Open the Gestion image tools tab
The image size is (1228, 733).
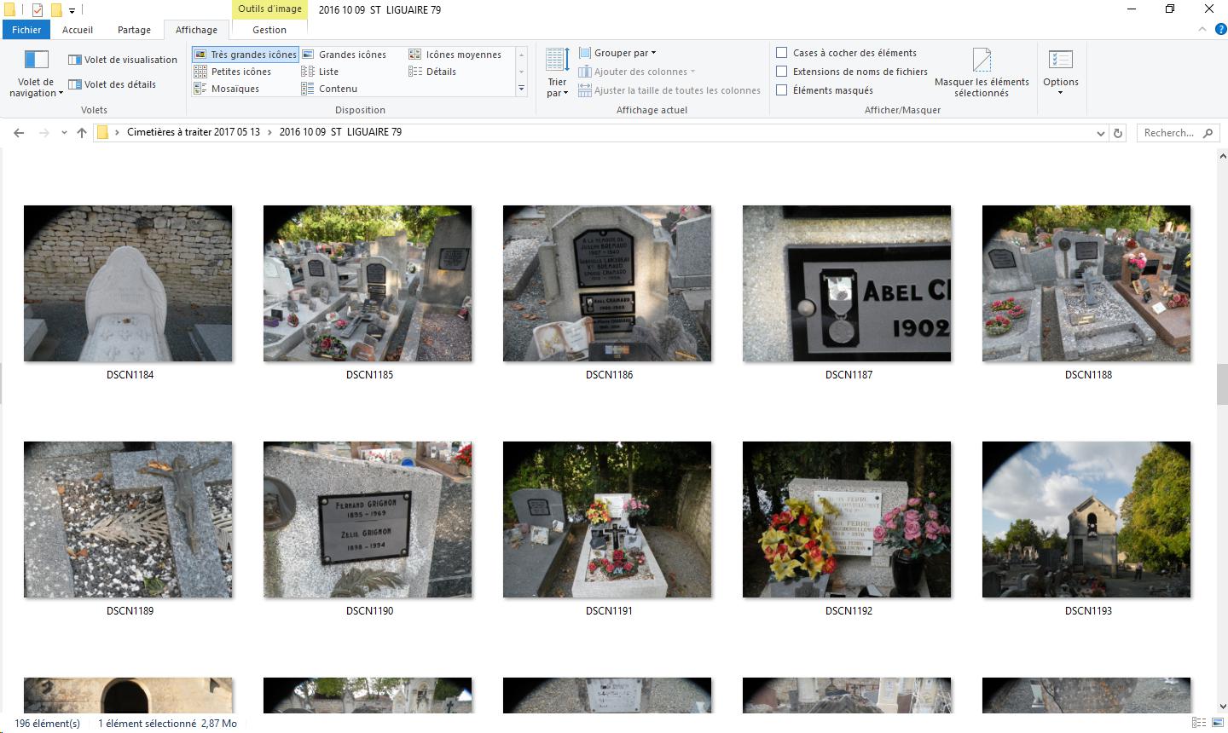(269, 30)
